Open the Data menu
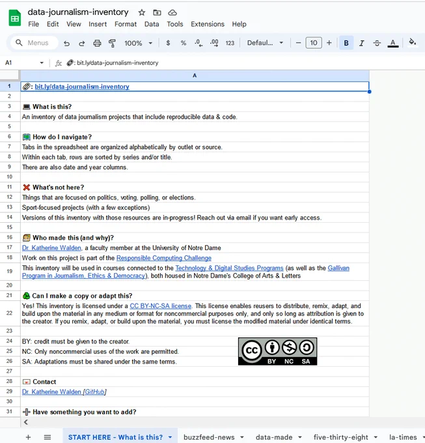 [x=152, y=24]
